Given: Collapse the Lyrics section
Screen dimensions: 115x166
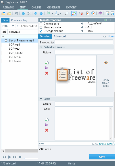Looking at the screenshot, I should 41,99.
